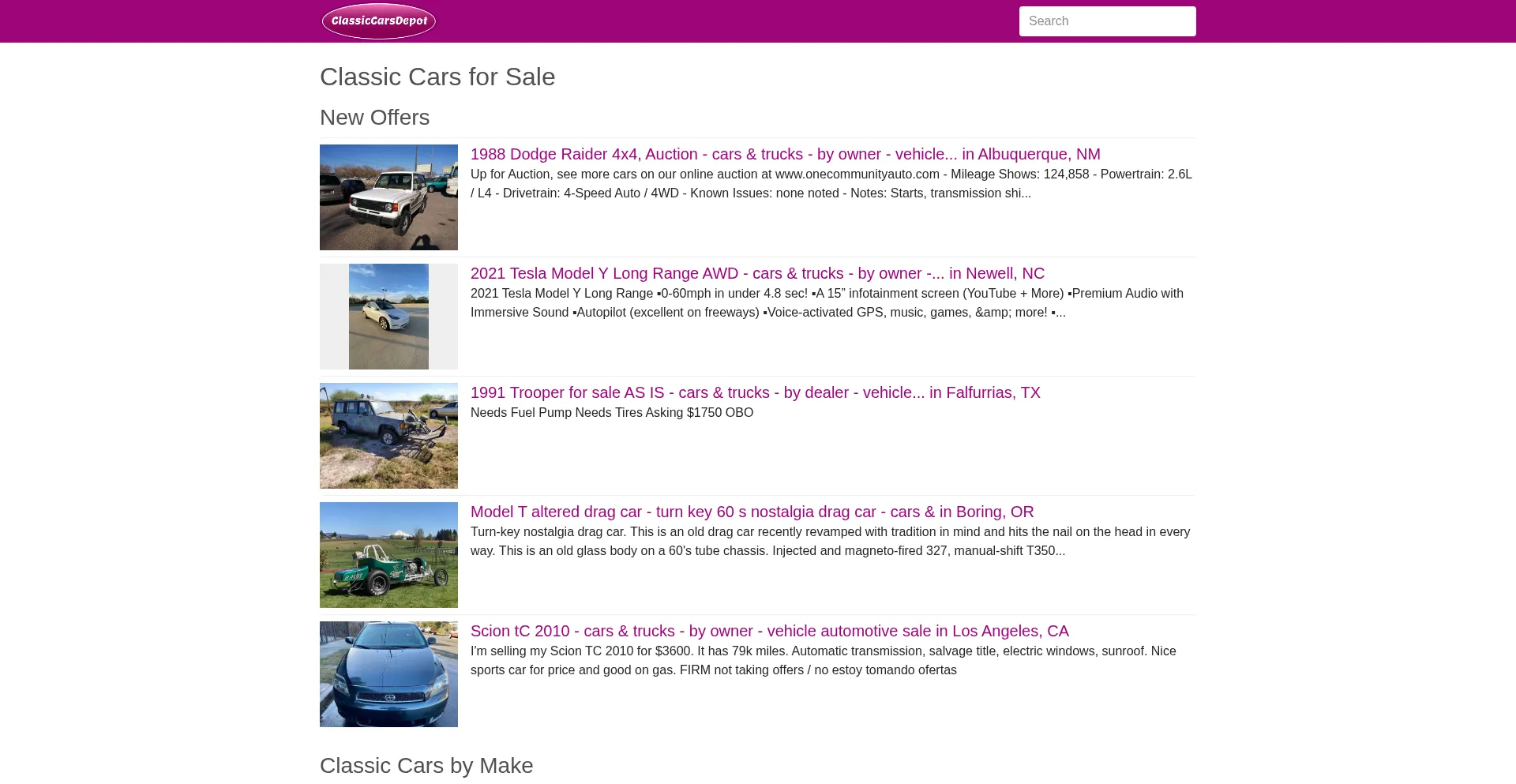
Task: Click the Classic Cars for Sale heading
Action: [437, 77]
